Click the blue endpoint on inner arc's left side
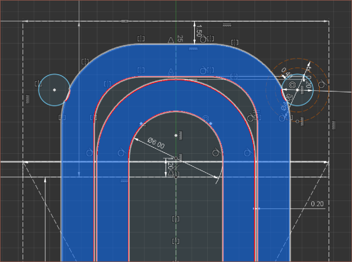 tap(141, 123)
